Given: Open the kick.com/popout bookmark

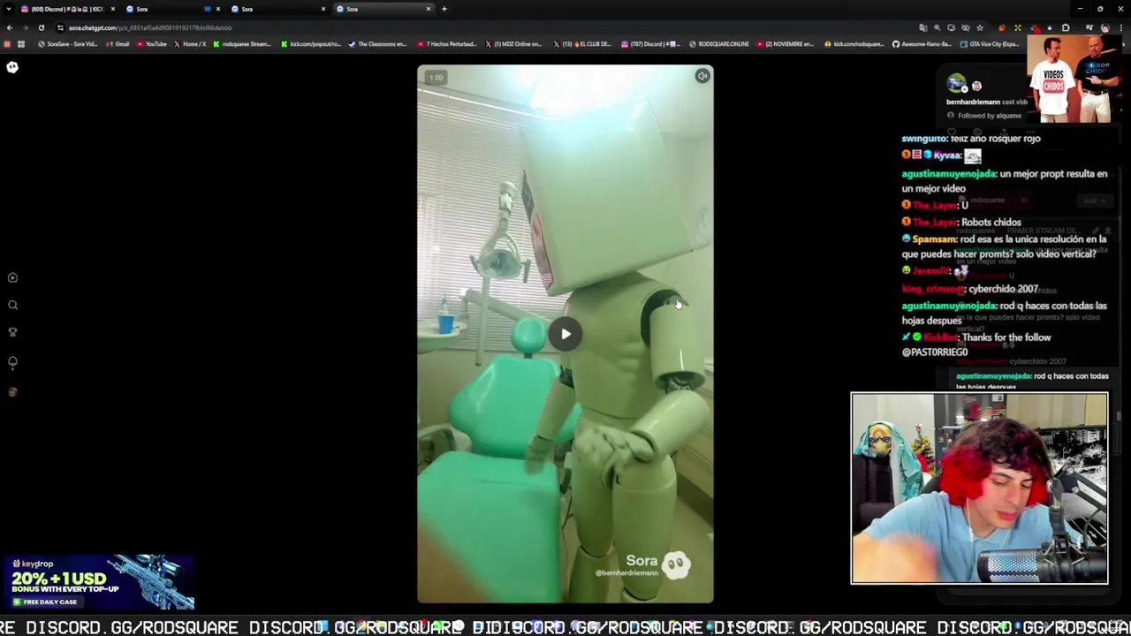Looking at the screenshot, I should pos(311,44).
